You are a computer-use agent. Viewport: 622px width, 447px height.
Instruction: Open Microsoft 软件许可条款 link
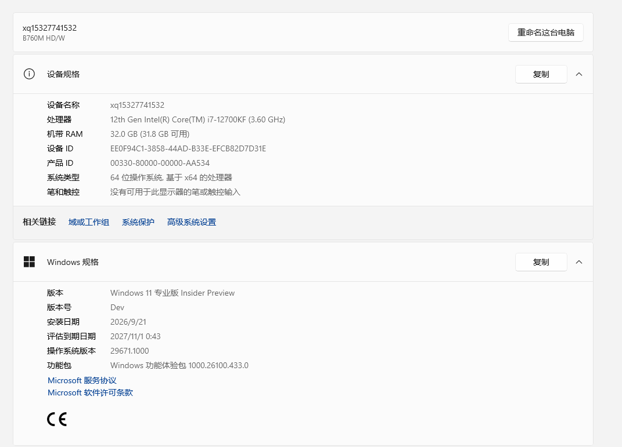pos(91,393)
